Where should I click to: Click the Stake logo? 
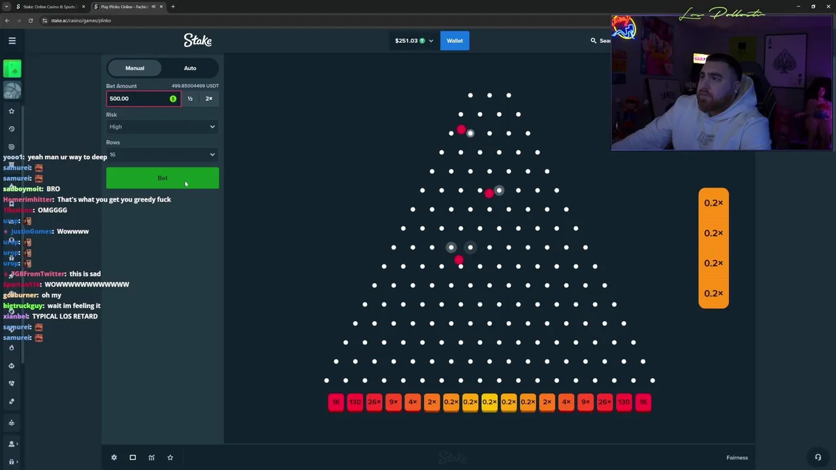coord(197,40)
